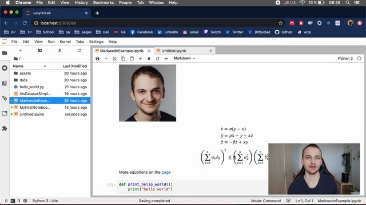This screenshot has height=205, width=366.
Task: Open the LinkedIn bookmark
Action: click(168, 32)
